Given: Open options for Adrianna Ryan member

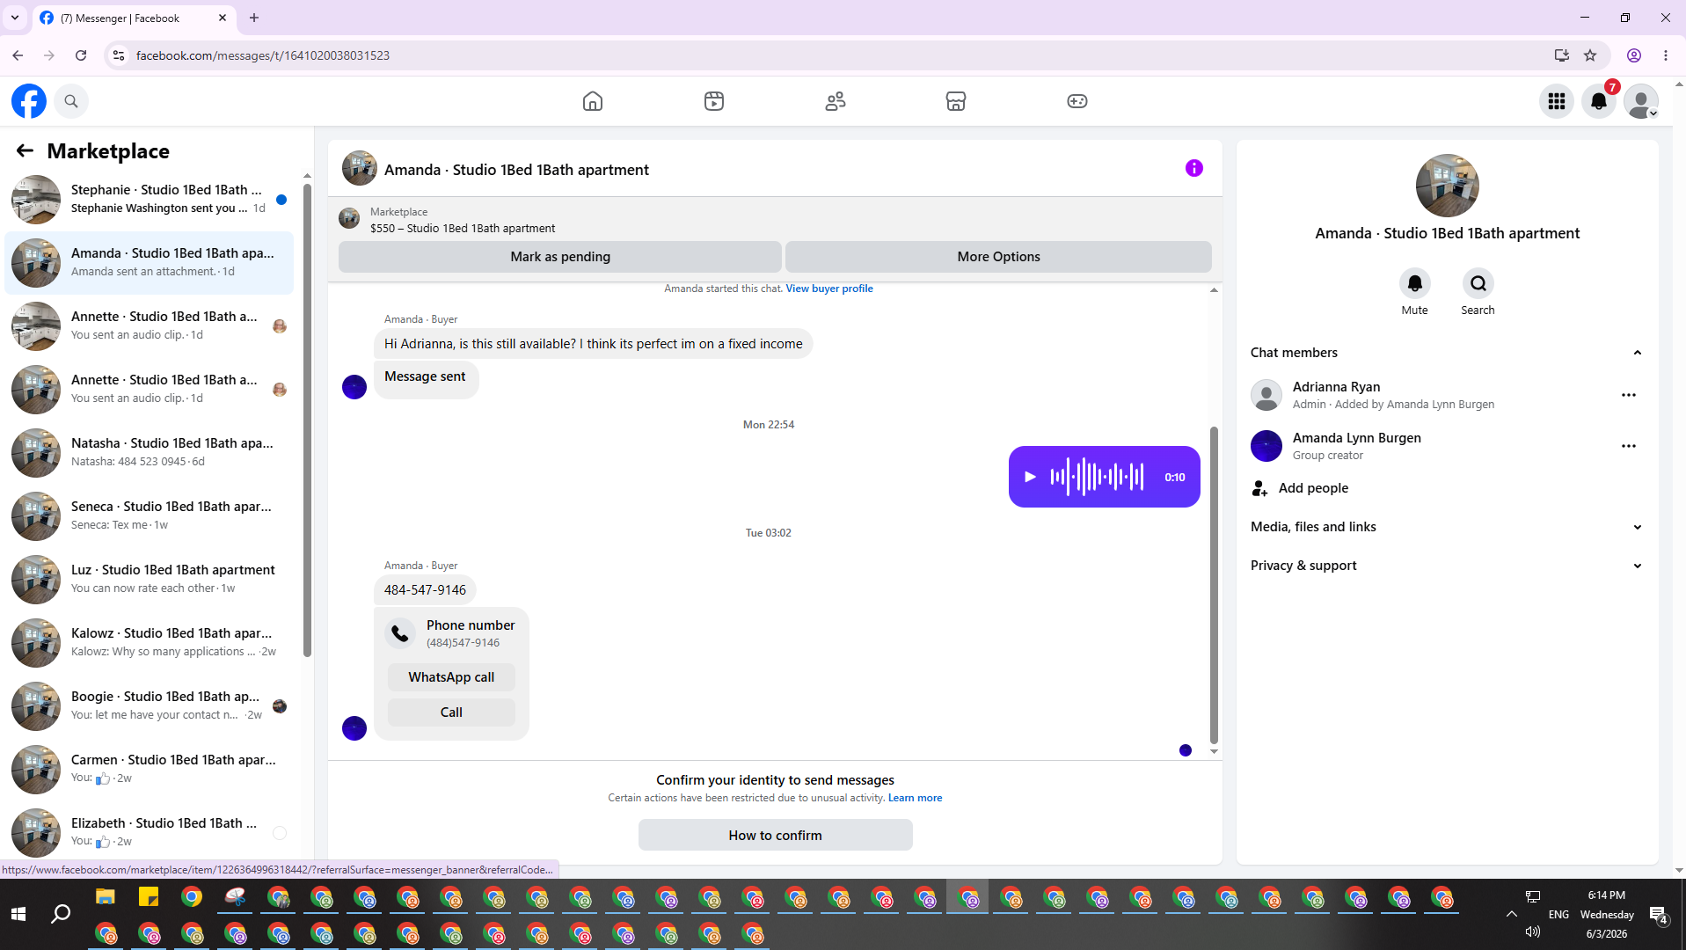Looking at the screenshot, I should [x=1628, y=395].
